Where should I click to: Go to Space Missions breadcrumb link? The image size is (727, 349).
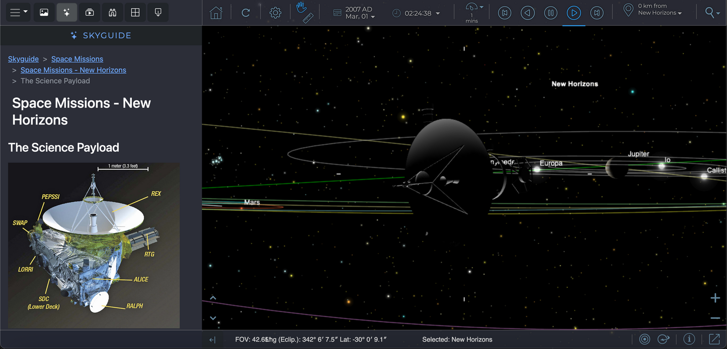pyautogui.click(x=77, y=59)
